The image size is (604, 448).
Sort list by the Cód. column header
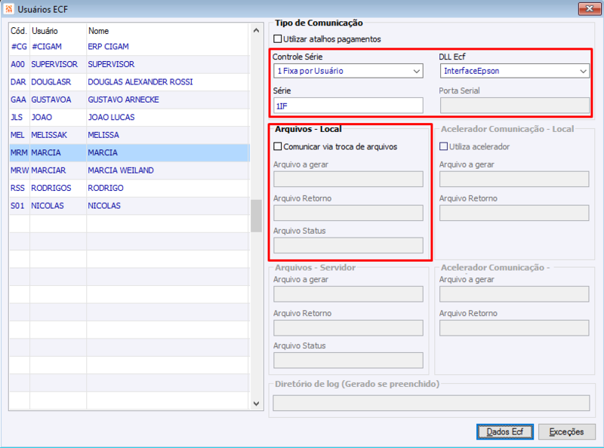point(17,31)
